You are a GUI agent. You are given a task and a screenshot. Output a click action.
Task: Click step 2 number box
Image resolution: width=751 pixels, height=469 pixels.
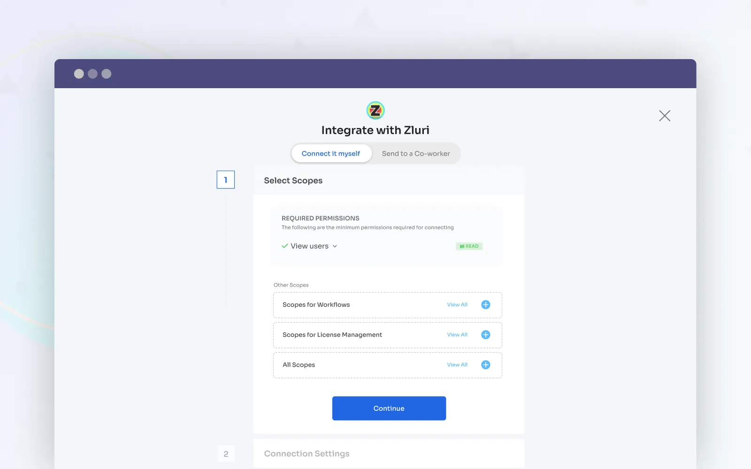pyautogui.click(x=226, y=454)
